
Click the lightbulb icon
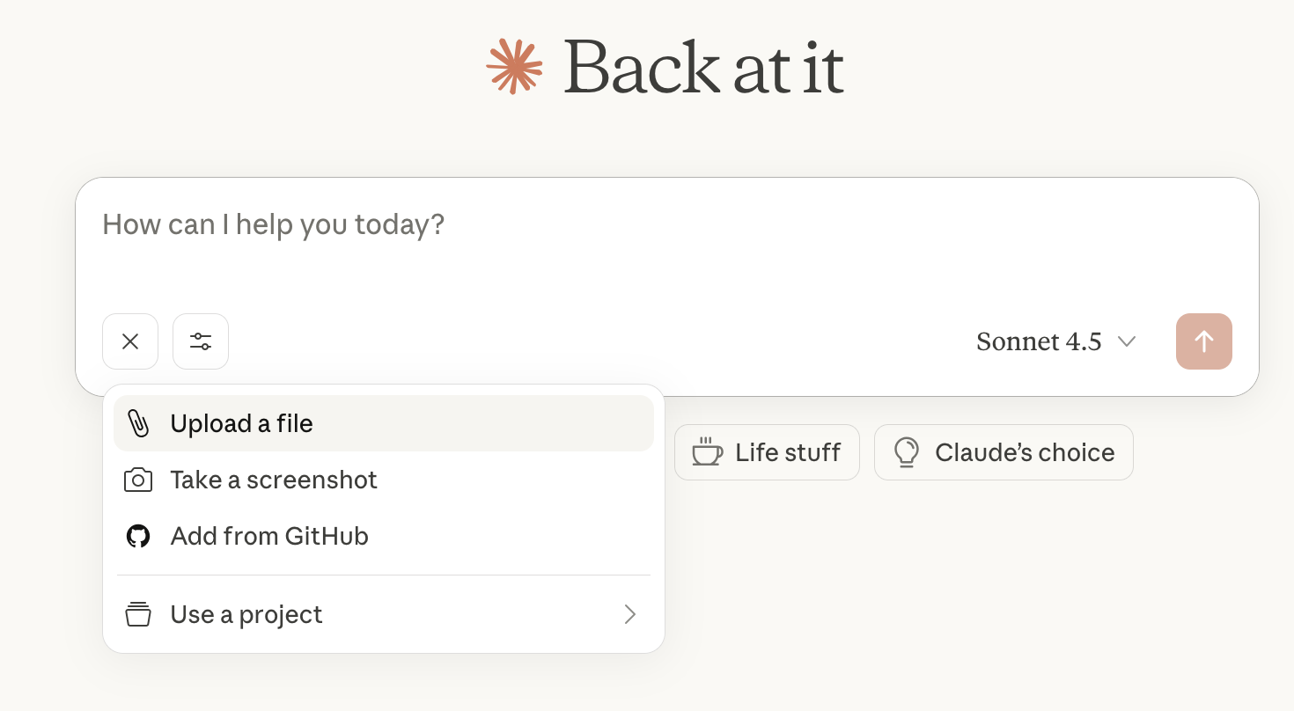[905, 452]
